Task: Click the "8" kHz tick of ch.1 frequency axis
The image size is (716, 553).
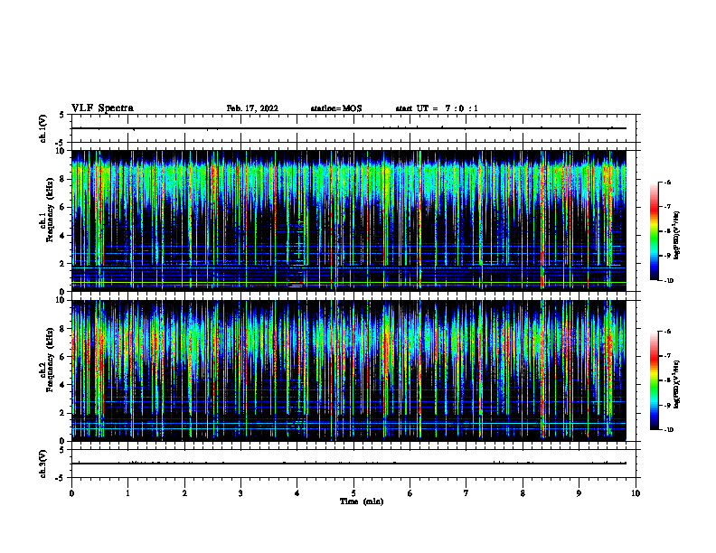Action: click(63, 179)
